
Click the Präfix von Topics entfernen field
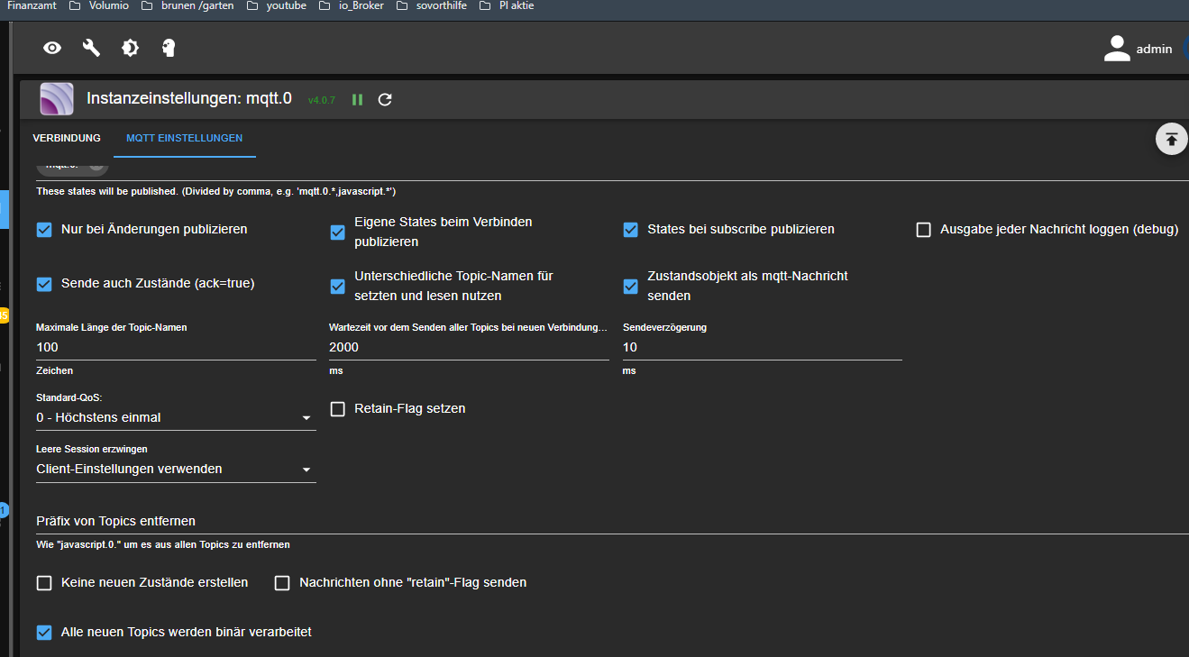pyautogui.click(x=612, y=521)
